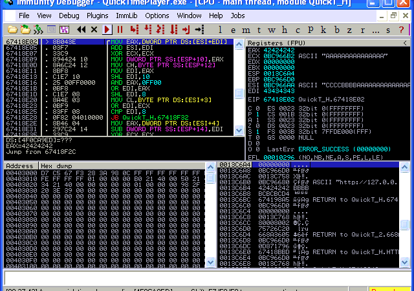Show Executable modules with 'e' button
414x291 pixels.
tap(233, 30)
